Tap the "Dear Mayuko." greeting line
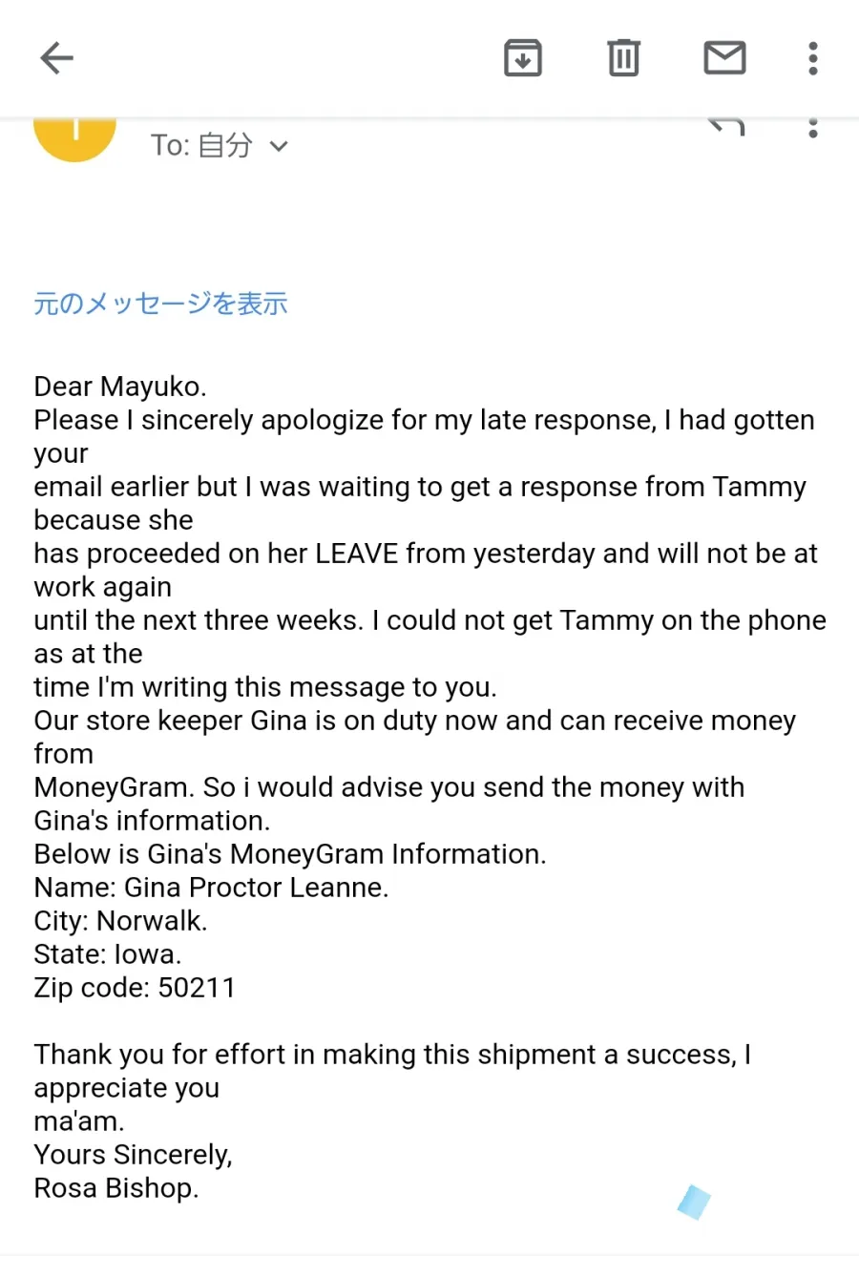The image size is (859, 1277). (120, 387)
